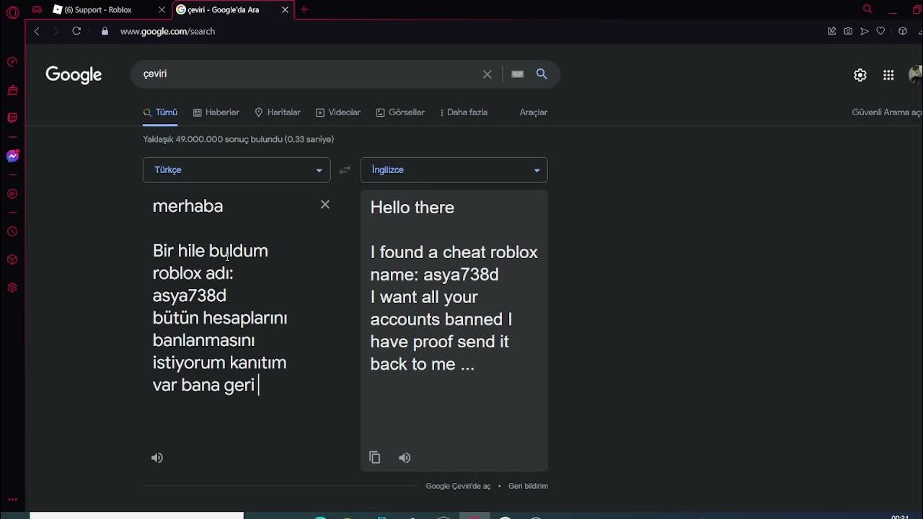Expand the Daha fazla menu
This screenshot has width=923, height=519.
(x=464, y=112)
